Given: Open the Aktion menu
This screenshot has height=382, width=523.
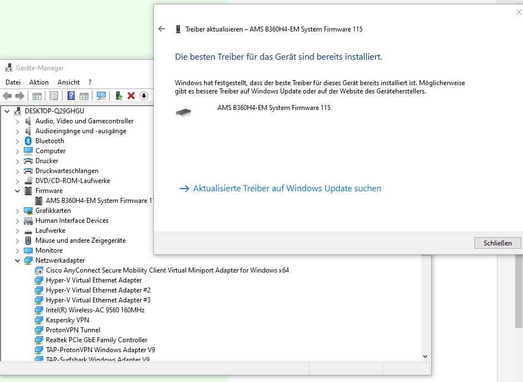Looking at the screenshot, I should pyautogui.click(x=39, y=82).
